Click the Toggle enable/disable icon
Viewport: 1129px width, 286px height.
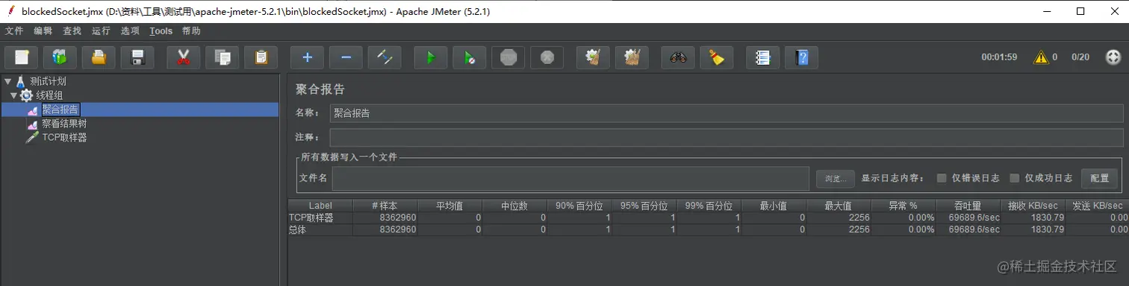[385, 57]
